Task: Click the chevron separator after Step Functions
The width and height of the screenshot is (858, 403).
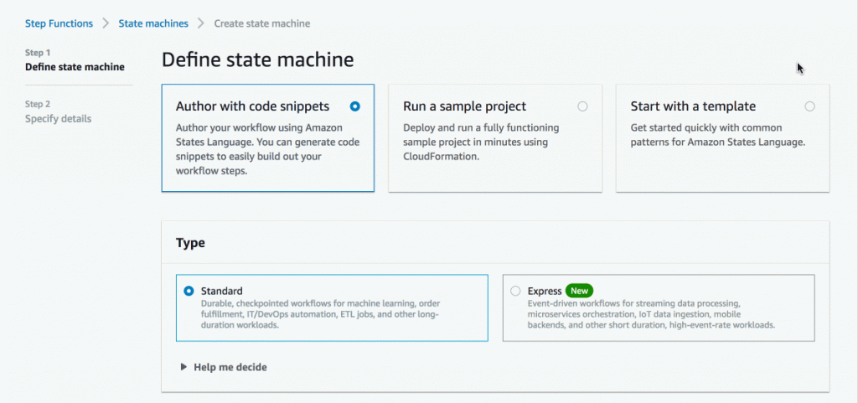Action: tap(106, 23)
